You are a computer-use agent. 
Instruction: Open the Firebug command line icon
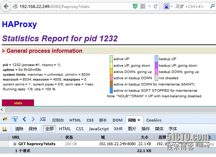43,119
